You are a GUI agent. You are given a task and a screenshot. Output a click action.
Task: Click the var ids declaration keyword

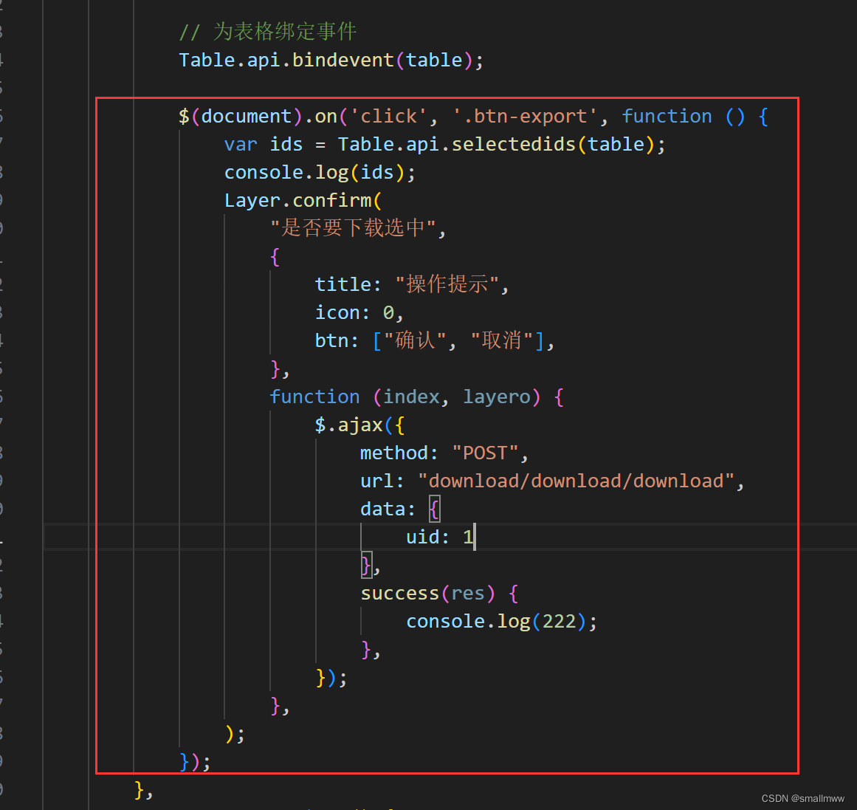pos(240,144)
